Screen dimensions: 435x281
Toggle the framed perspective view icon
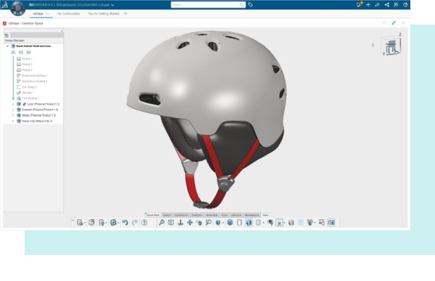click(279, 223)
